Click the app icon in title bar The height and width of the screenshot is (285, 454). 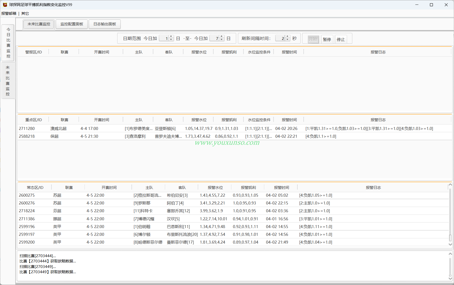pos(5,5)
